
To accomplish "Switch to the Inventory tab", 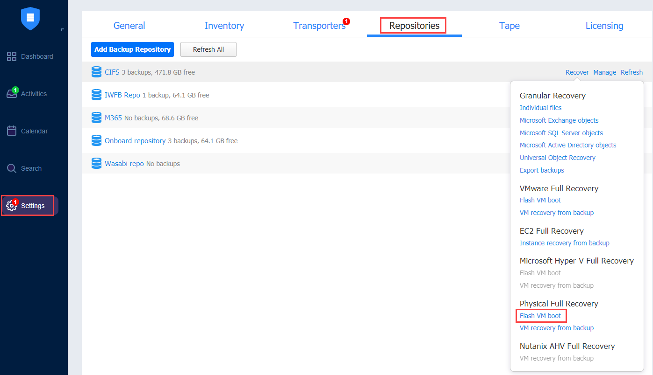I will (x=224, y=26).
